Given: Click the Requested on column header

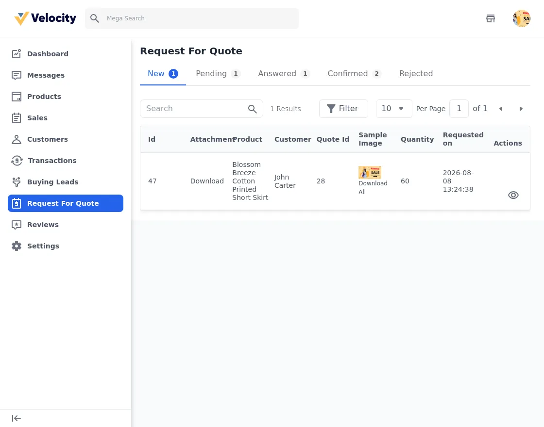Looking at the screenshot, I should coord(463,139).
